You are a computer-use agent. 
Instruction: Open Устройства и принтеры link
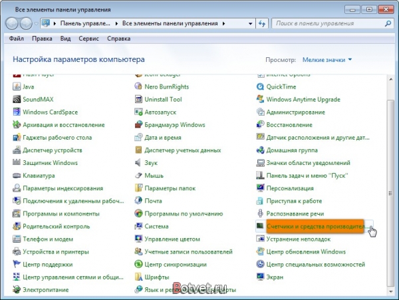(x=56, y=251)
